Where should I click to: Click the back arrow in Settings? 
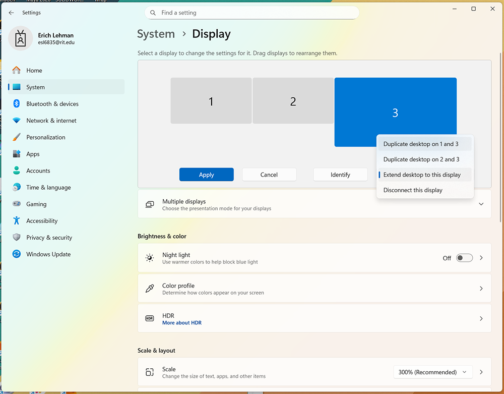(11, 13)
